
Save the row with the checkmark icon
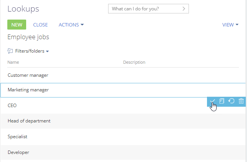tap(212, 101)
